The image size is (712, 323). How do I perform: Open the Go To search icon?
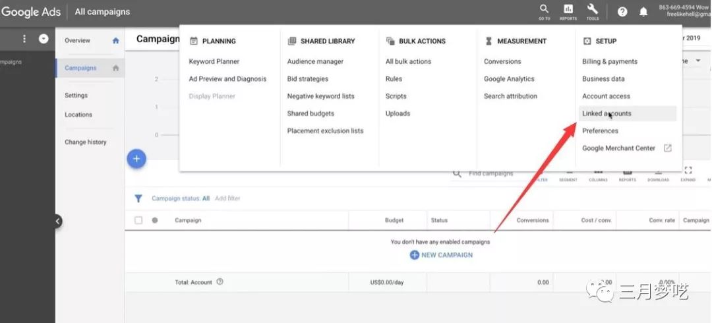pos(544,9)
